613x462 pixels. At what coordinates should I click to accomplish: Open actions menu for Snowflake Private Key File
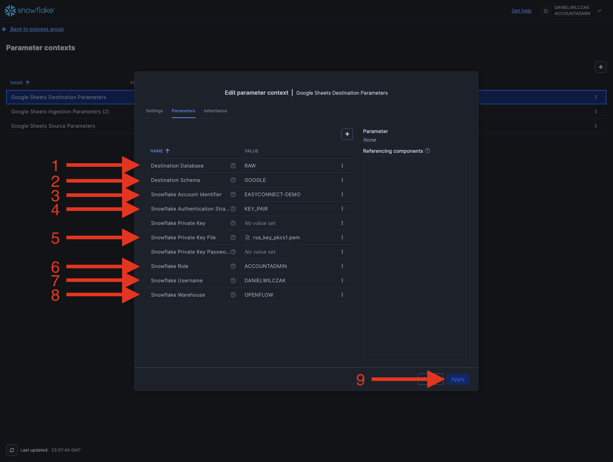tap(342, 237)
